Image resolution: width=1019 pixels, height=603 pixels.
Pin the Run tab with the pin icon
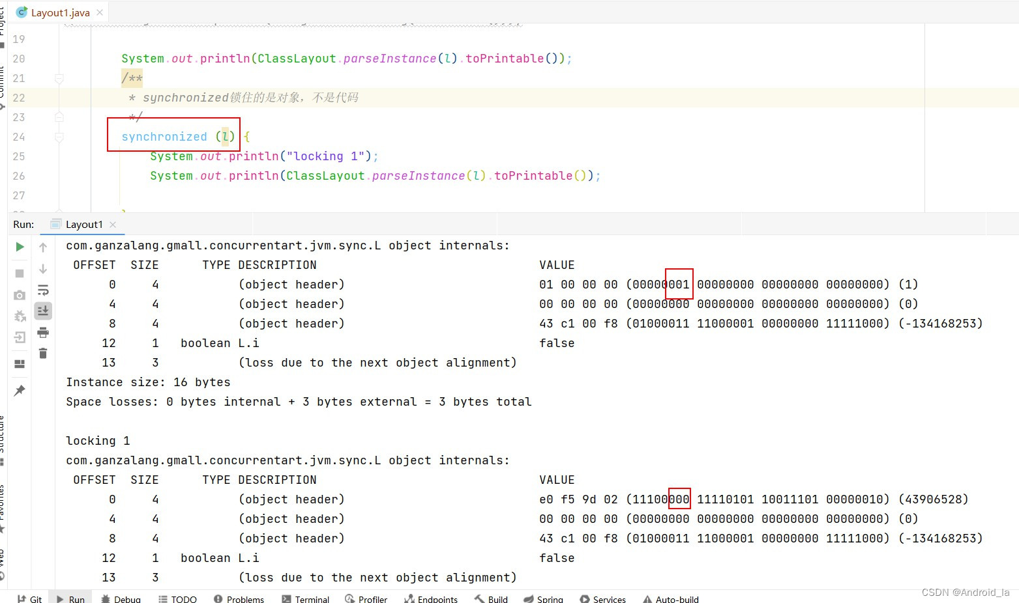coord(20,390)
